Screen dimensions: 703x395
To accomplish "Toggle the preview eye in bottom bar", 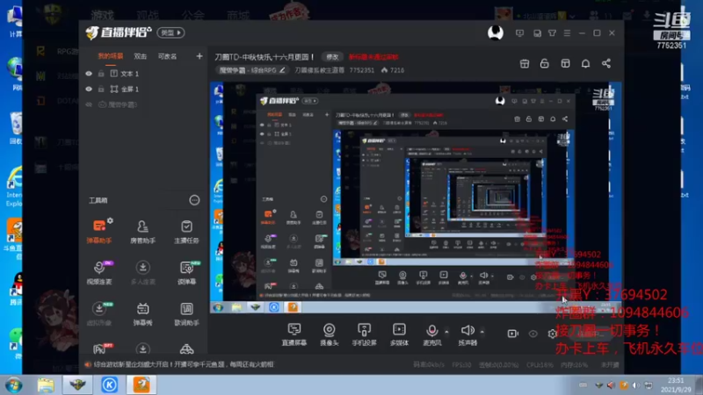I will click(533, 334).
